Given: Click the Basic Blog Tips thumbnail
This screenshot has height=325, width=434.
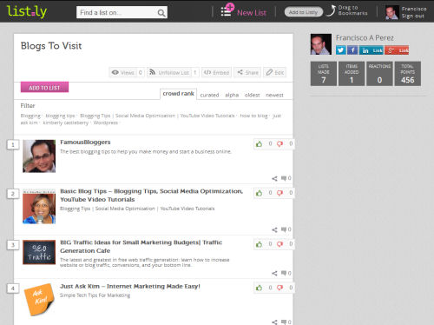Looking at the screenshot, I should click(x=39, y=207).
